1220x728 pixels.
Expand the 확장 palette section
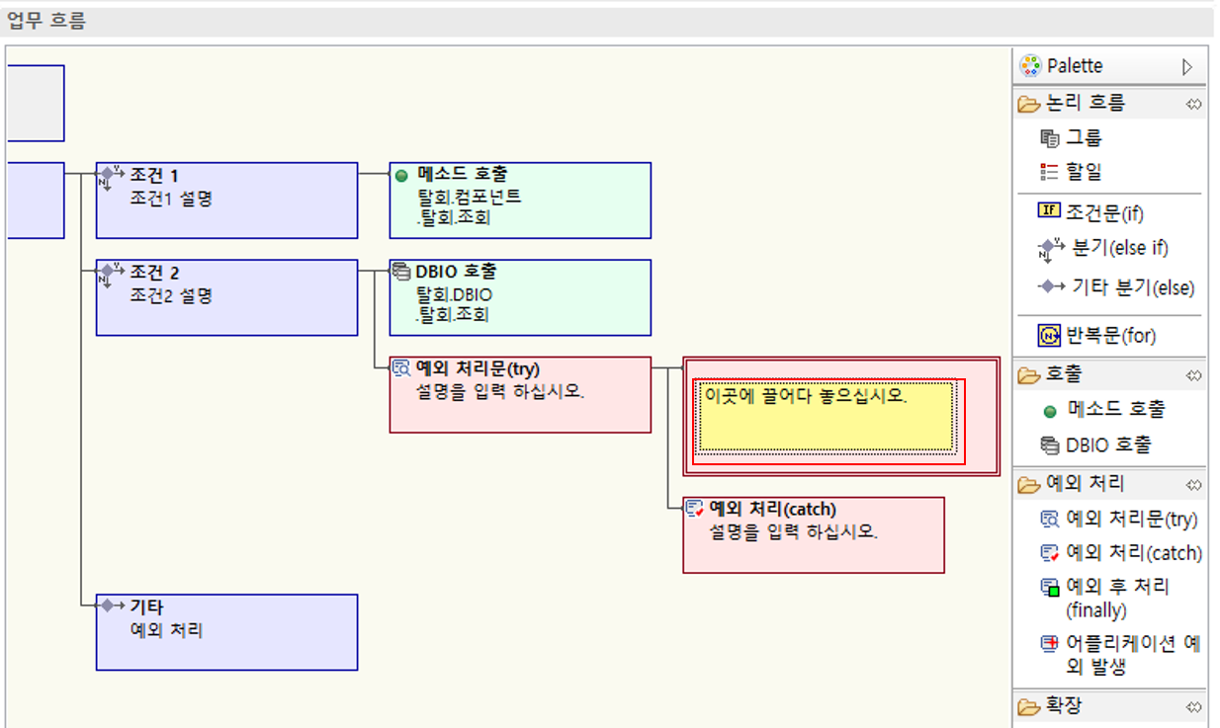pos(1194,706)
